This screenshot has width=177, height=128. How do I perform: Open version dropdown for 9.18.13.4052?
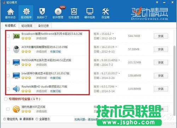click(x=119, y=60)
